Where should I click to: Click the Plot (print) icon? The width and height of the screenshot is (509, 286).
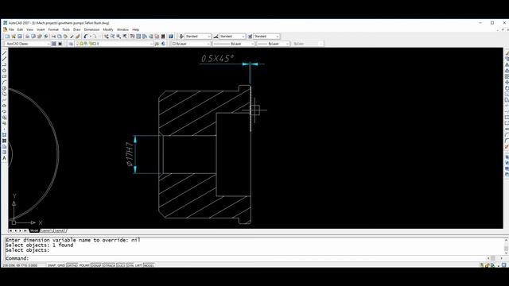27,37
